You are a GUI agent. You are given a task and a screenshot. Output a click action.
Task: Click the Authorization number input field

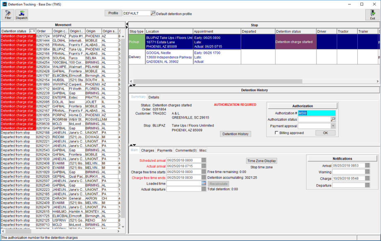pos(317,112)
